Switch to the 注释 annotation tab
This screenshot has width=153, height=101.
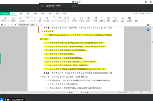point(28,14)
